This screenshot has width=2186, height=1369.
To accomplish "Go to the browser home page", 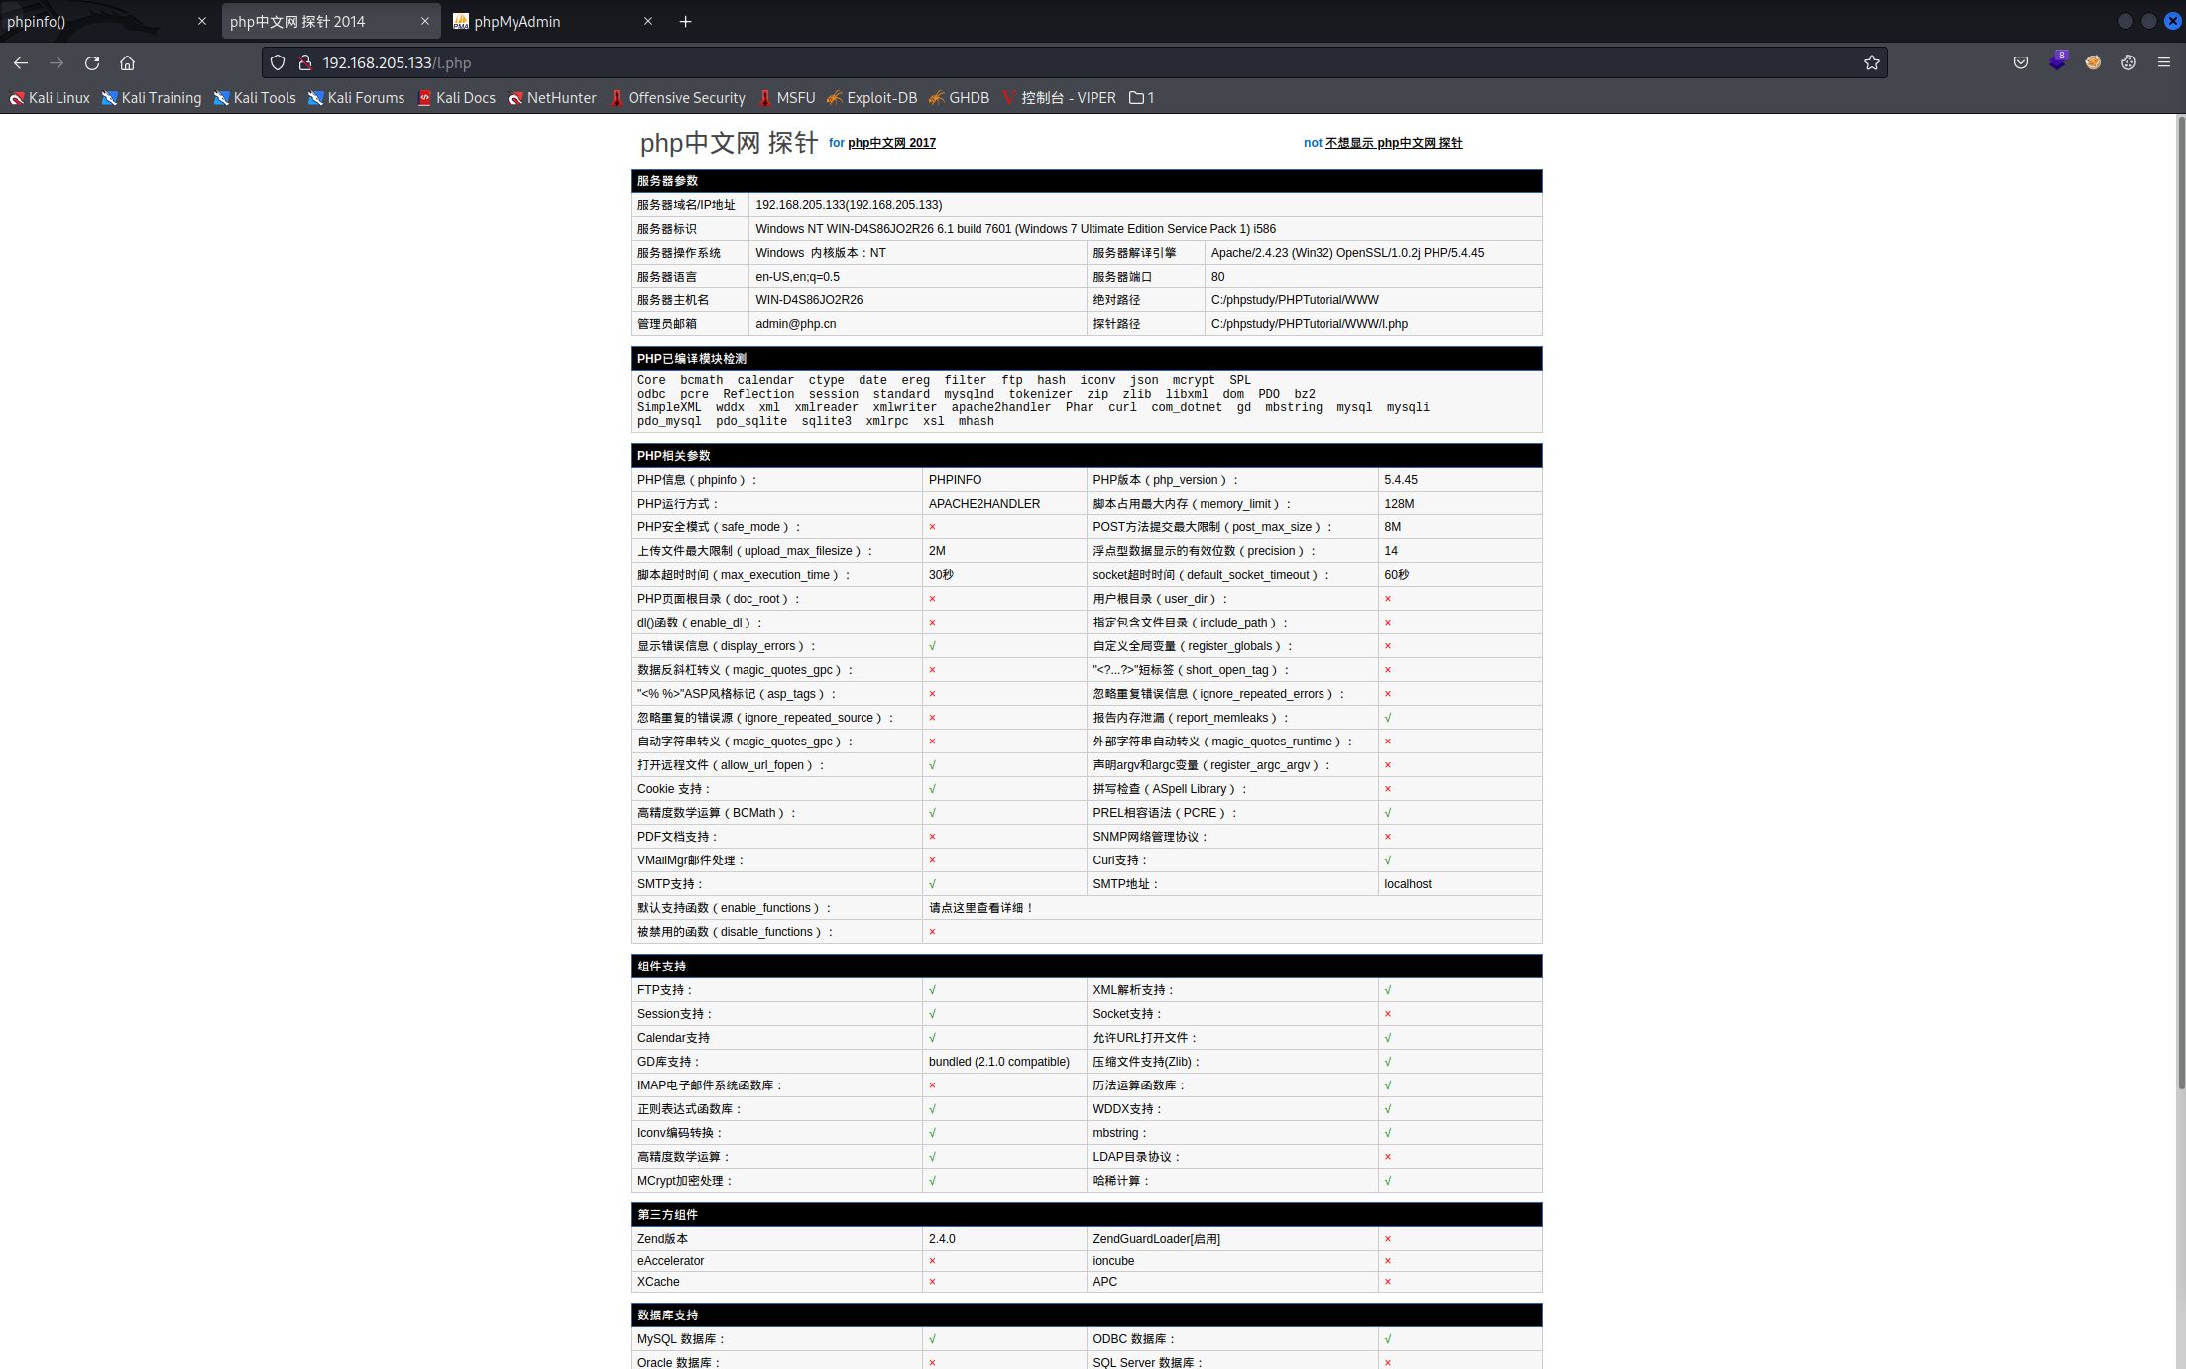I will coord(127,62).
